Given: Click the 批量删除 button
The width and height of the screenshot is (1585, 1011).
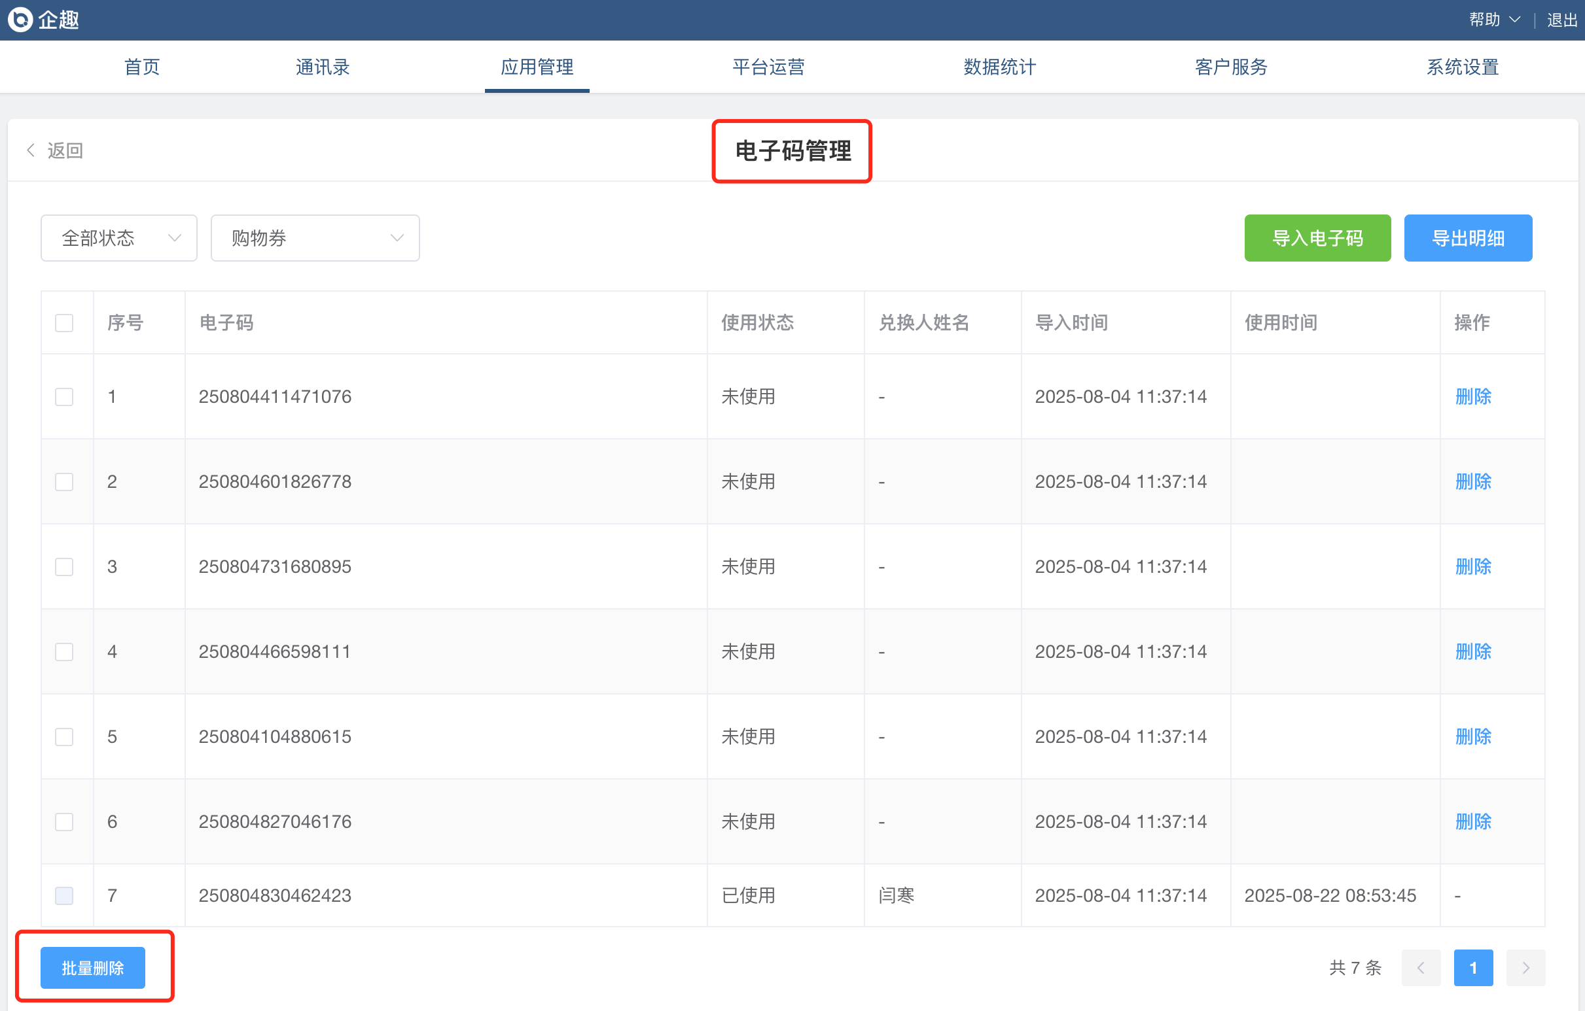Looking at the screenshot, I should [93, 968].
